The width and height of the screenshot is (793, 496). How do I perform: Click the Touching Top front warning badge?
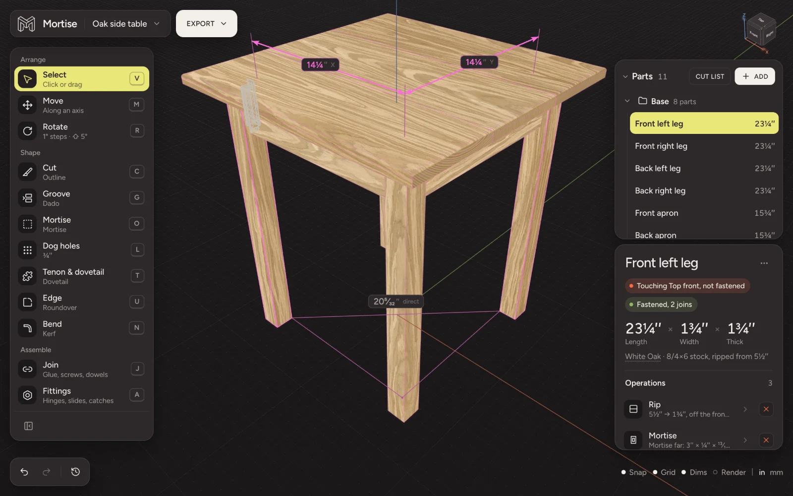tap(687, 286)
